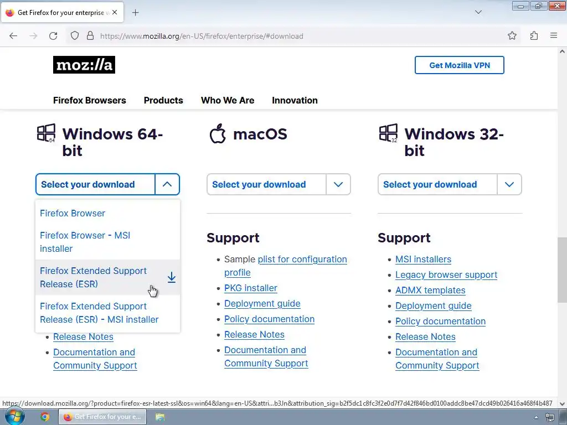567x425 pixels.
Task: Click Windows 32-bit dropdown chevron arrow
Action: [x=509, y=184]
